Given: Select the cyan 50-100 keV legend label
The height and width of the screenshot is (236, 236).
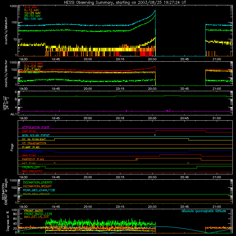Looking at the screenshot, I should pyautogui.click(x=33, y=19).
